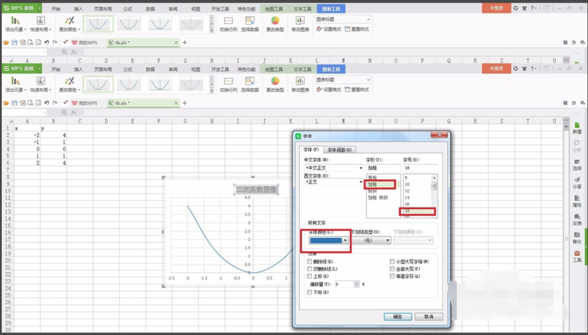Screen dimensions: 588x335
Task: Expand the 中文字体 font combo box
Action: [x=361, y=168]
